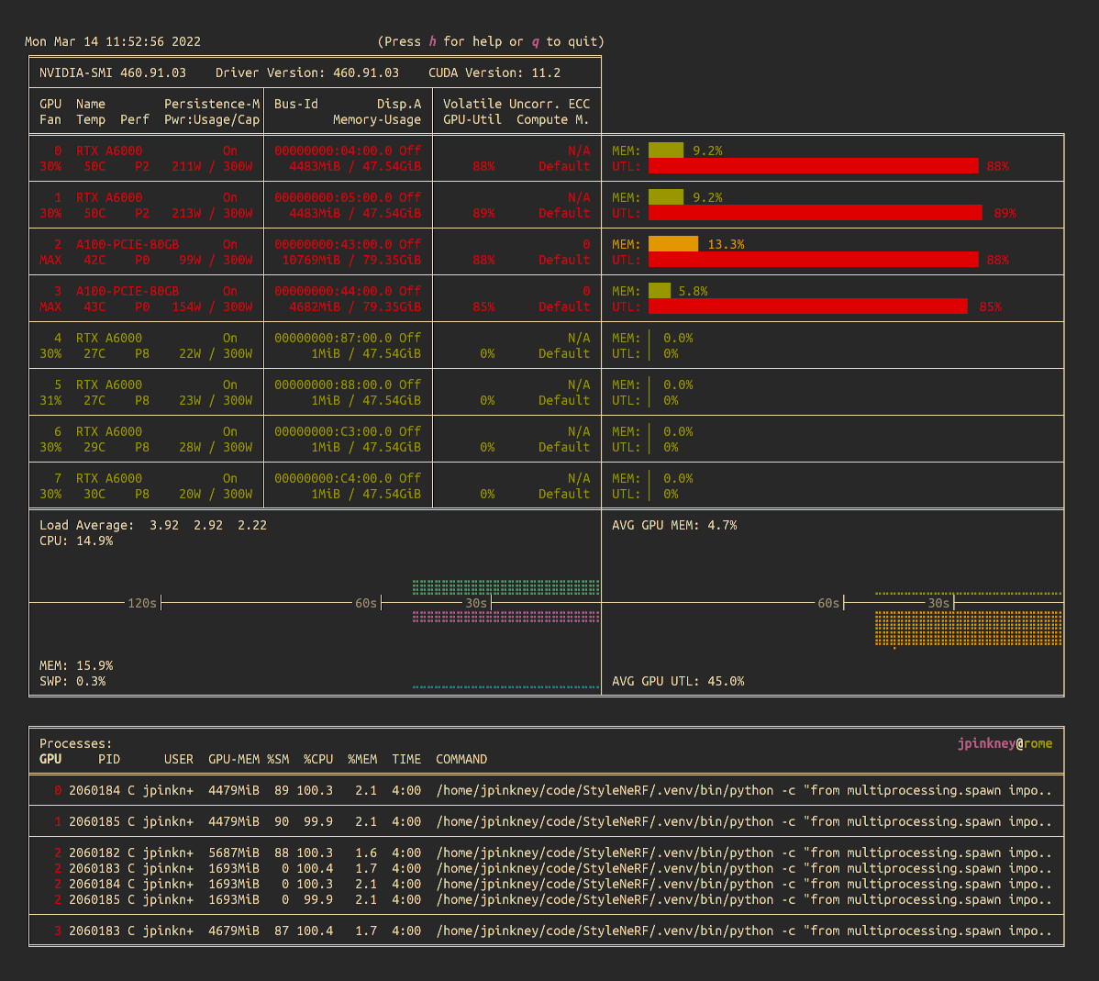
Task: Click the %SM column header in Processes
Action: coord(278,759)
